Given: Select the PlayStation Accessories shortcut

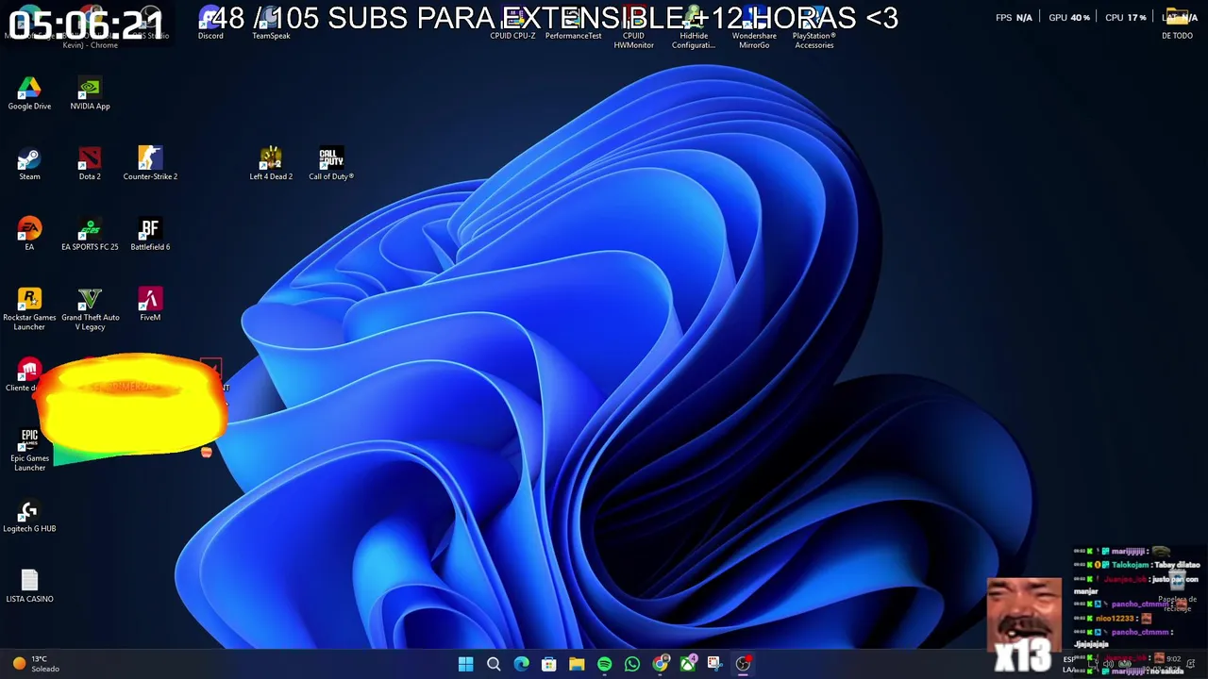Looking at the screenshot, I should pos(814,28).
